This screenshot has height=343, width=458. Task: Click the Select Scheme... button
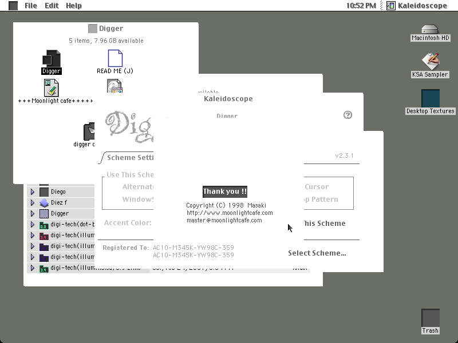pyautogui.click(x=317, y=253)
